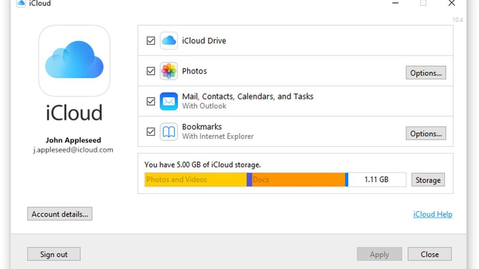Open the Storage management dialog
This screenshot has width=479, height=269.
[428, 180]
